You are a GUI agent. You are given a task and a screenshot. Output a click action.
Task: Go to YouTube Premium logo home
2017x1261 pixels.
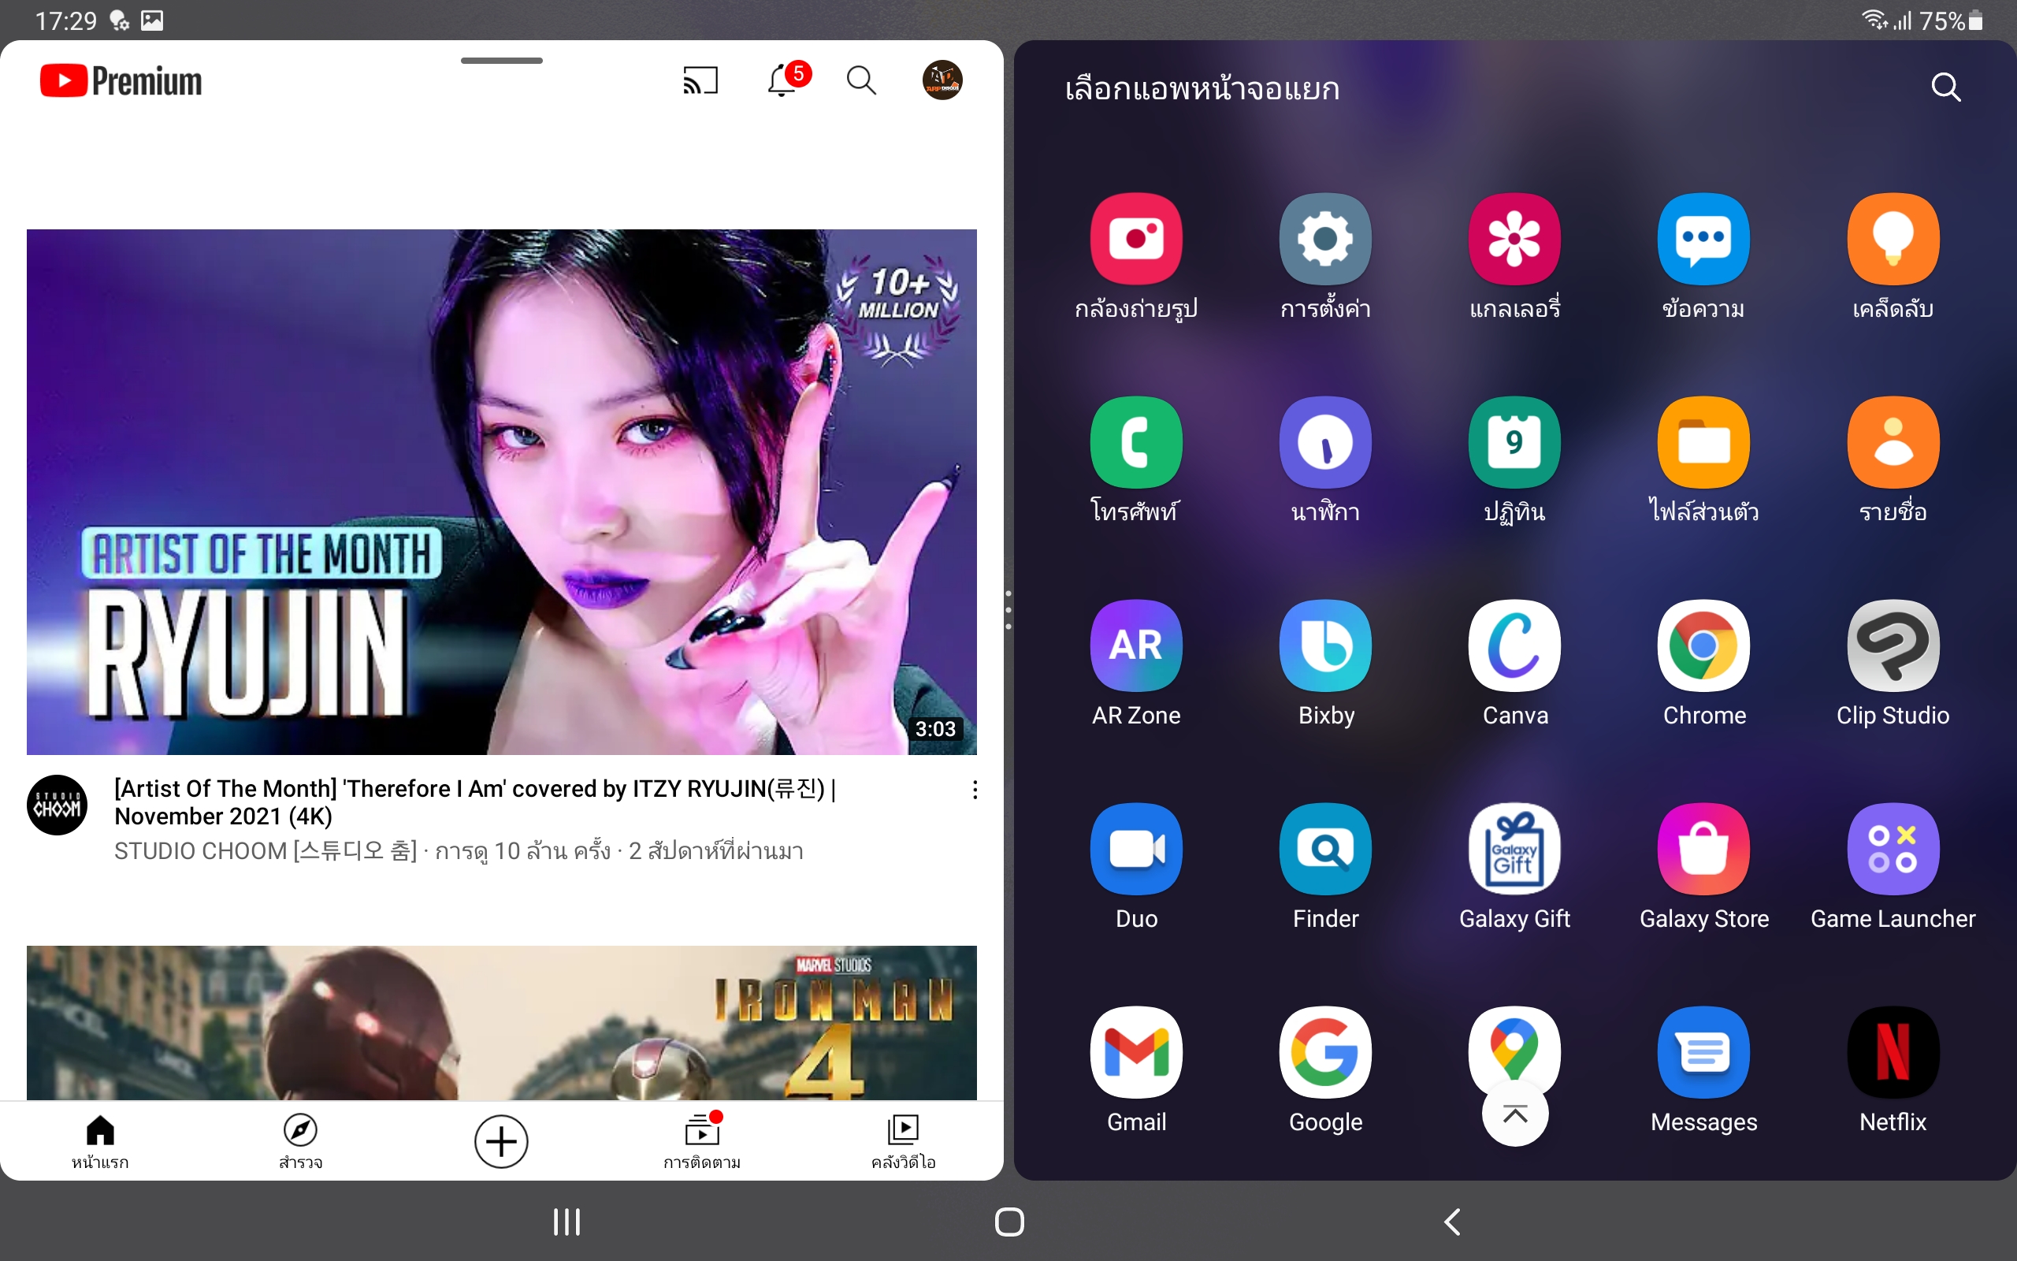click(121, 81)
